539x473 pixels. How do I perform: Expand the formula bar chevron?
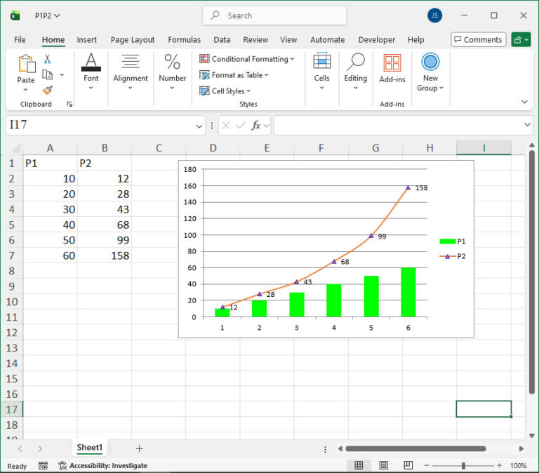tap(527, 124)
